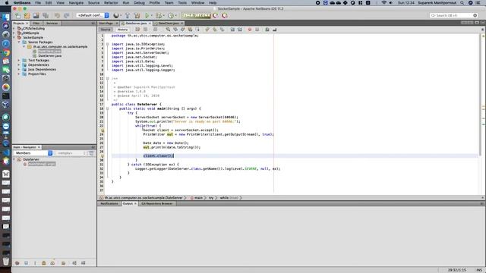
Task: Run the project with the green play icon
Action: click(147, 15)
